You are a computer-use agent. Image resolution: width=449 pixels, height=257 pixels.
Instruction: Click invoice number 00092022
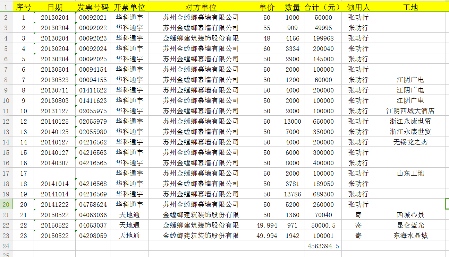pos(93,28)
